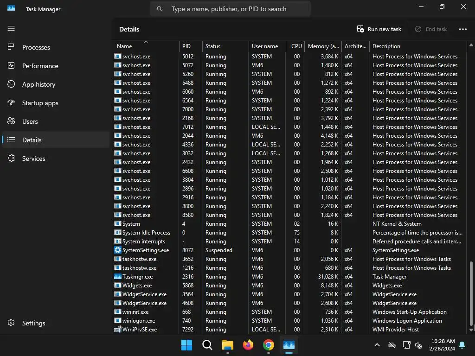Click the Suspended status of SystemSettings.exe

click(x=219, y=250)
